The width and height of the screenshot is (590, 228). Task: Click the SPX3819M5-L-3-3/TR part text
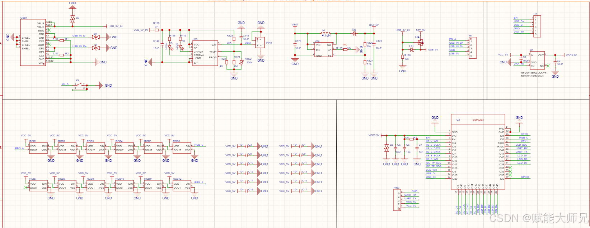[x=534, y=73]
